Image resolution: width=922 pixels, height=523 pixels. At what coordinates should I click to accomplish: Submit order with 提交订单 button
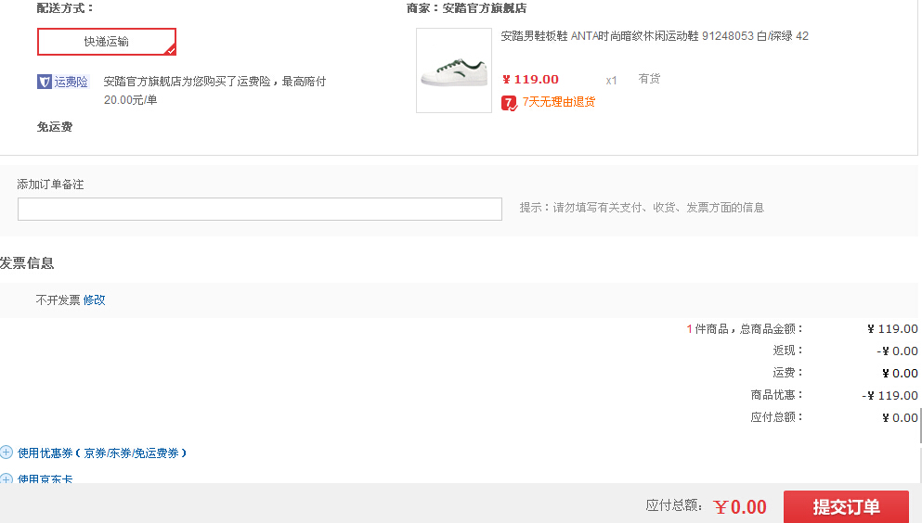(x=846, y=506)
